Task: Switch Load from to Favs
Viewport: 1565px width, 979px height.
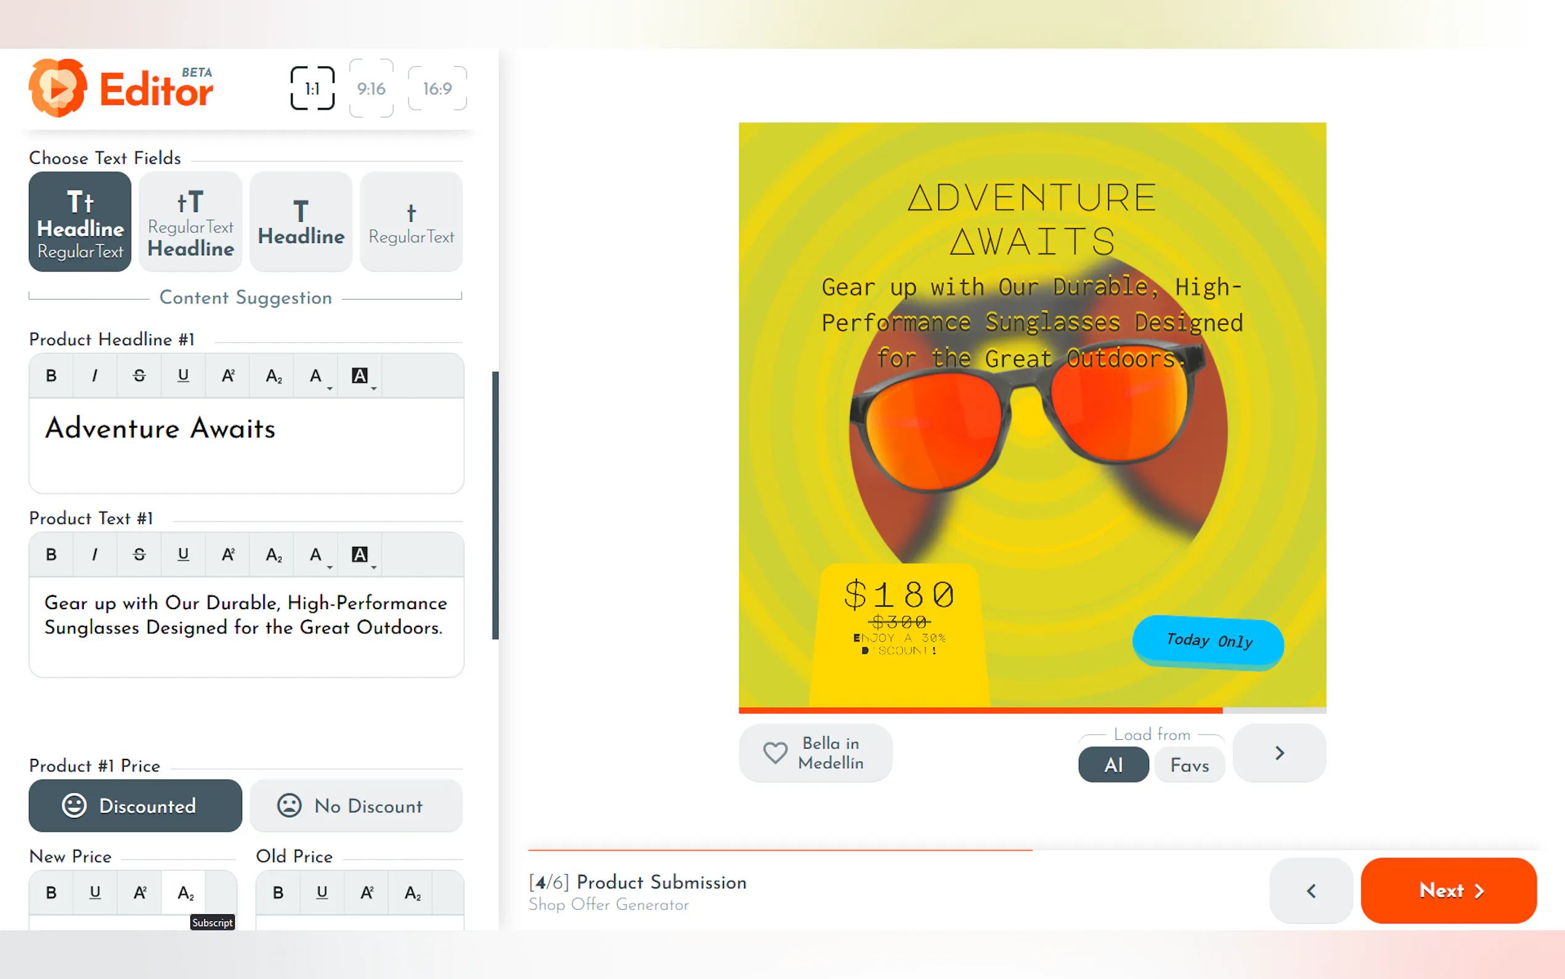Action: click(x=1189, y=764)
